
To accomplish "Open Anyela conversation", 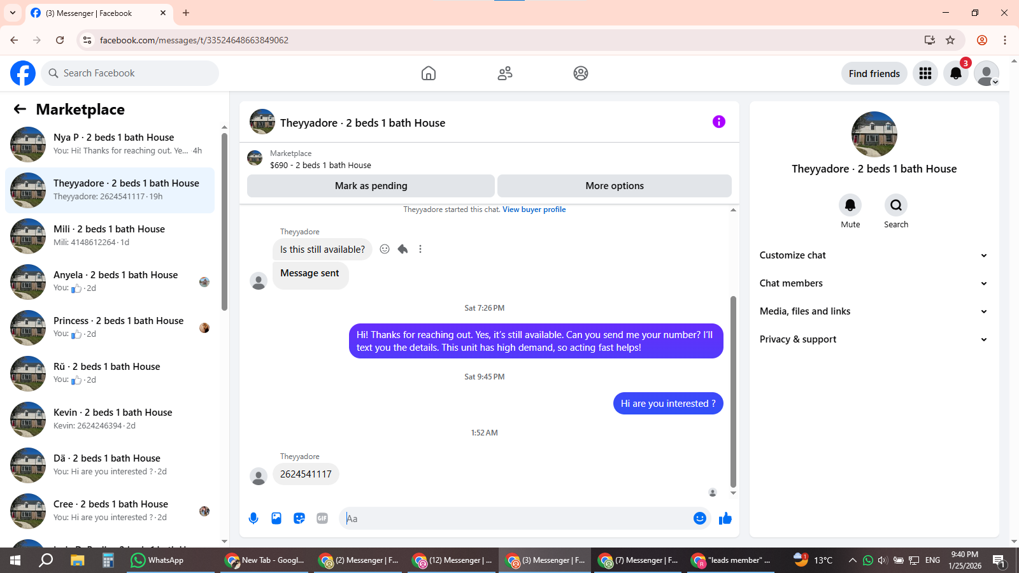I will [110, 281].
